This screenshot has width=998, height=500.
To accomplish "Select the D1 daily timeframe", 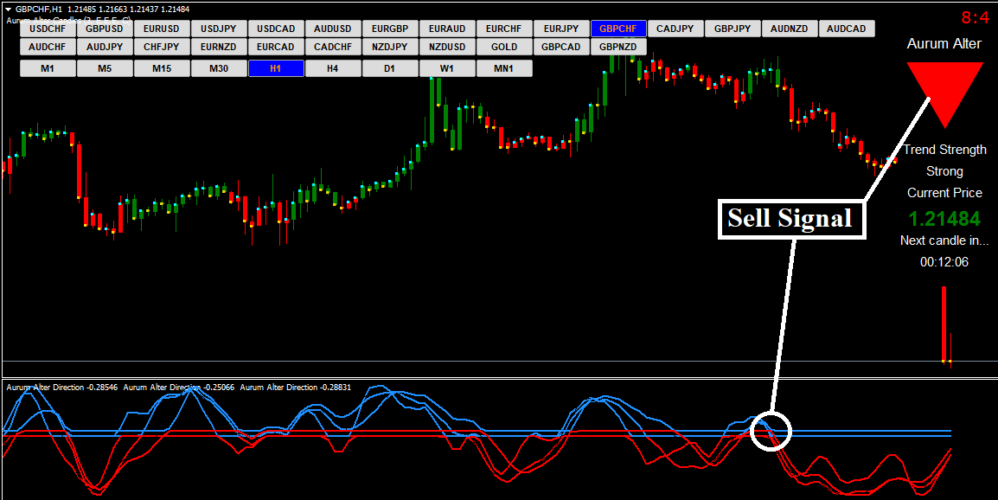I will point(390,68).
